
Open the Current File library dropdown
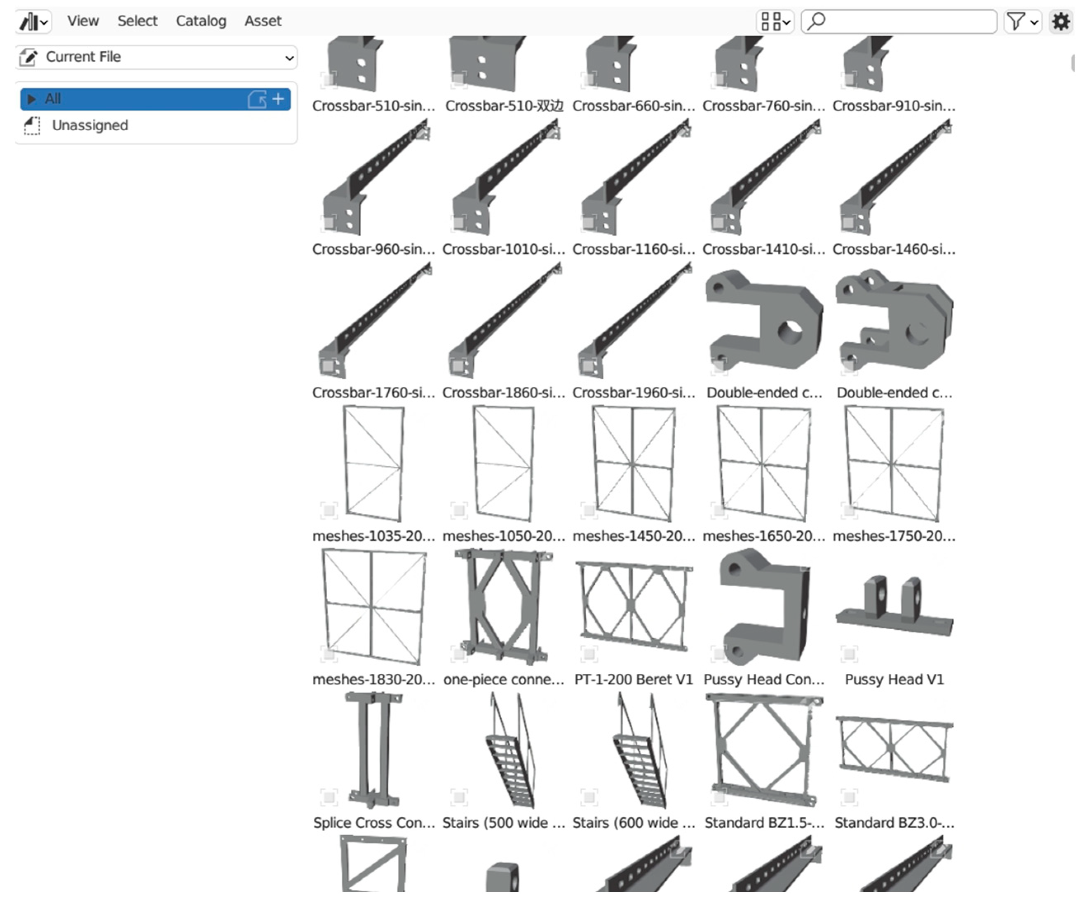coord(156,57)
